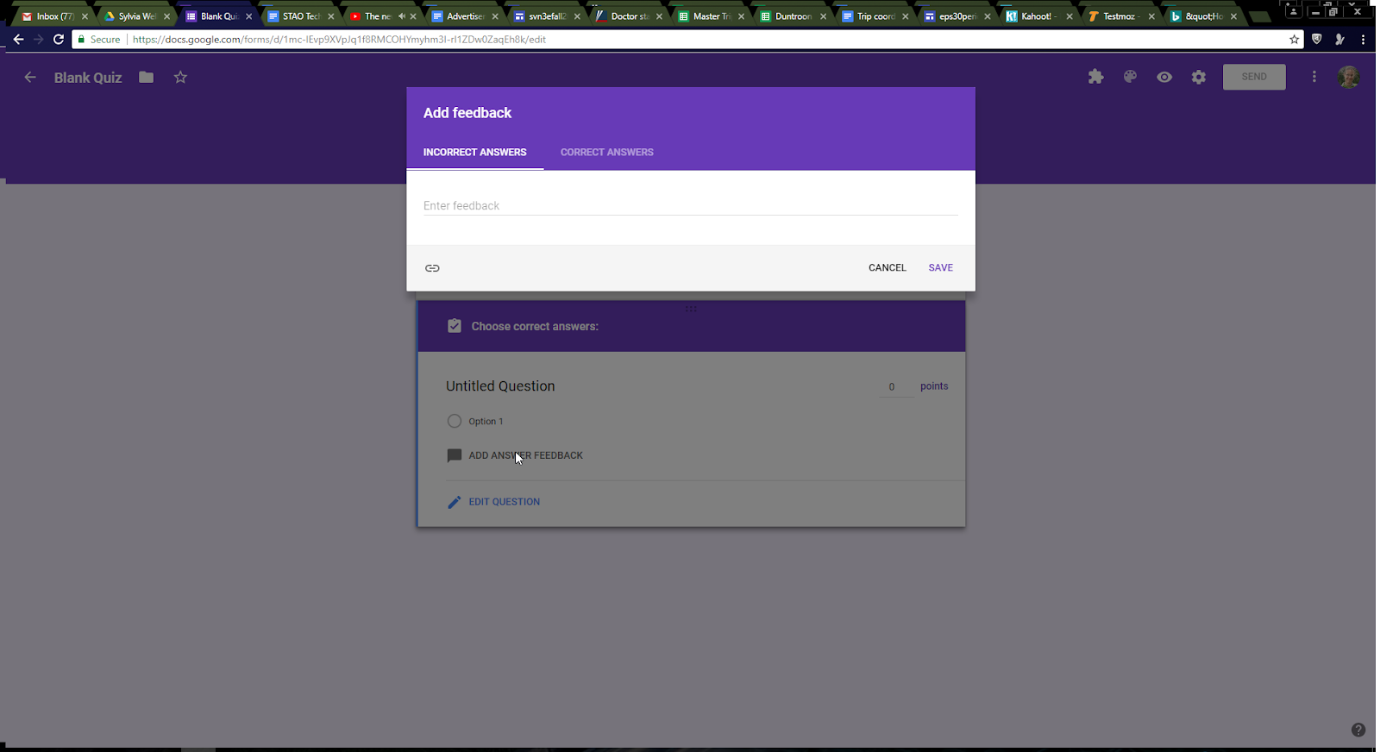This screenshot has width=1380, height=752.
Task: Click Cancel in the Add feedback dialog
Action: click(x=888, y=268)
